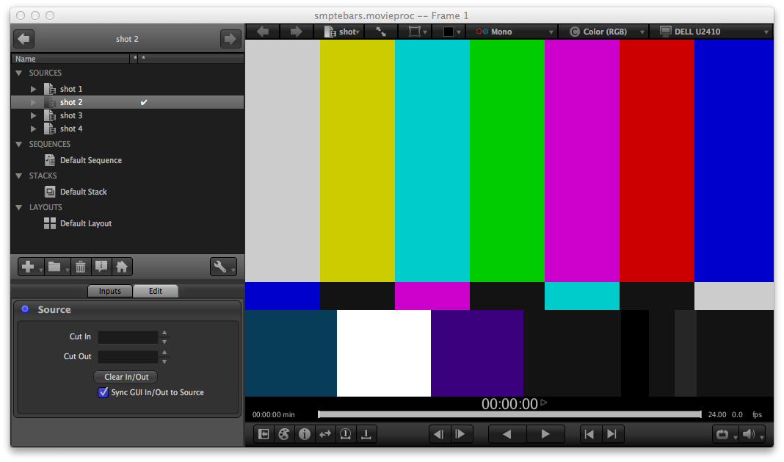Click the viewer toolbar forward arrow
Image resolution: width=784 pixels, height=462 pixels.
[297, 32]
